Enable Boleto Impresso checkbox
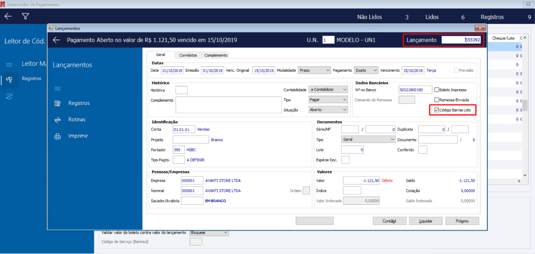 437,89
